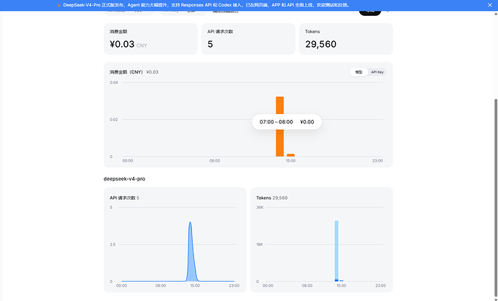Open the second partially hidden filter dropdown
Image resolution: width=498 pixels, height=301 pixels.
183,13
